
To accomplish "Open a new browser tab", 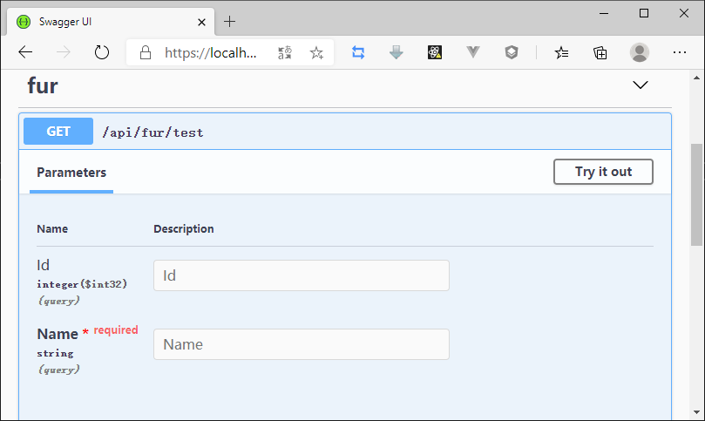I will 230,21.
